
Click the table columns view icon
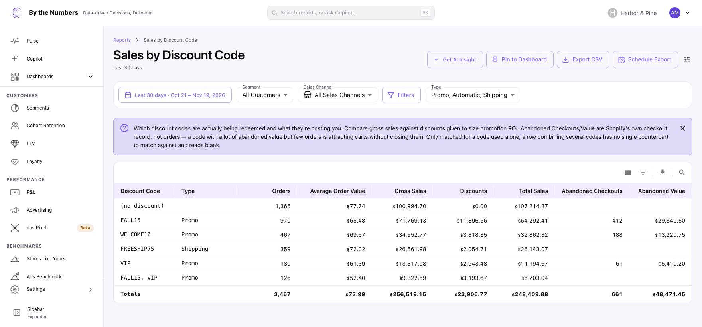point(628,173)
